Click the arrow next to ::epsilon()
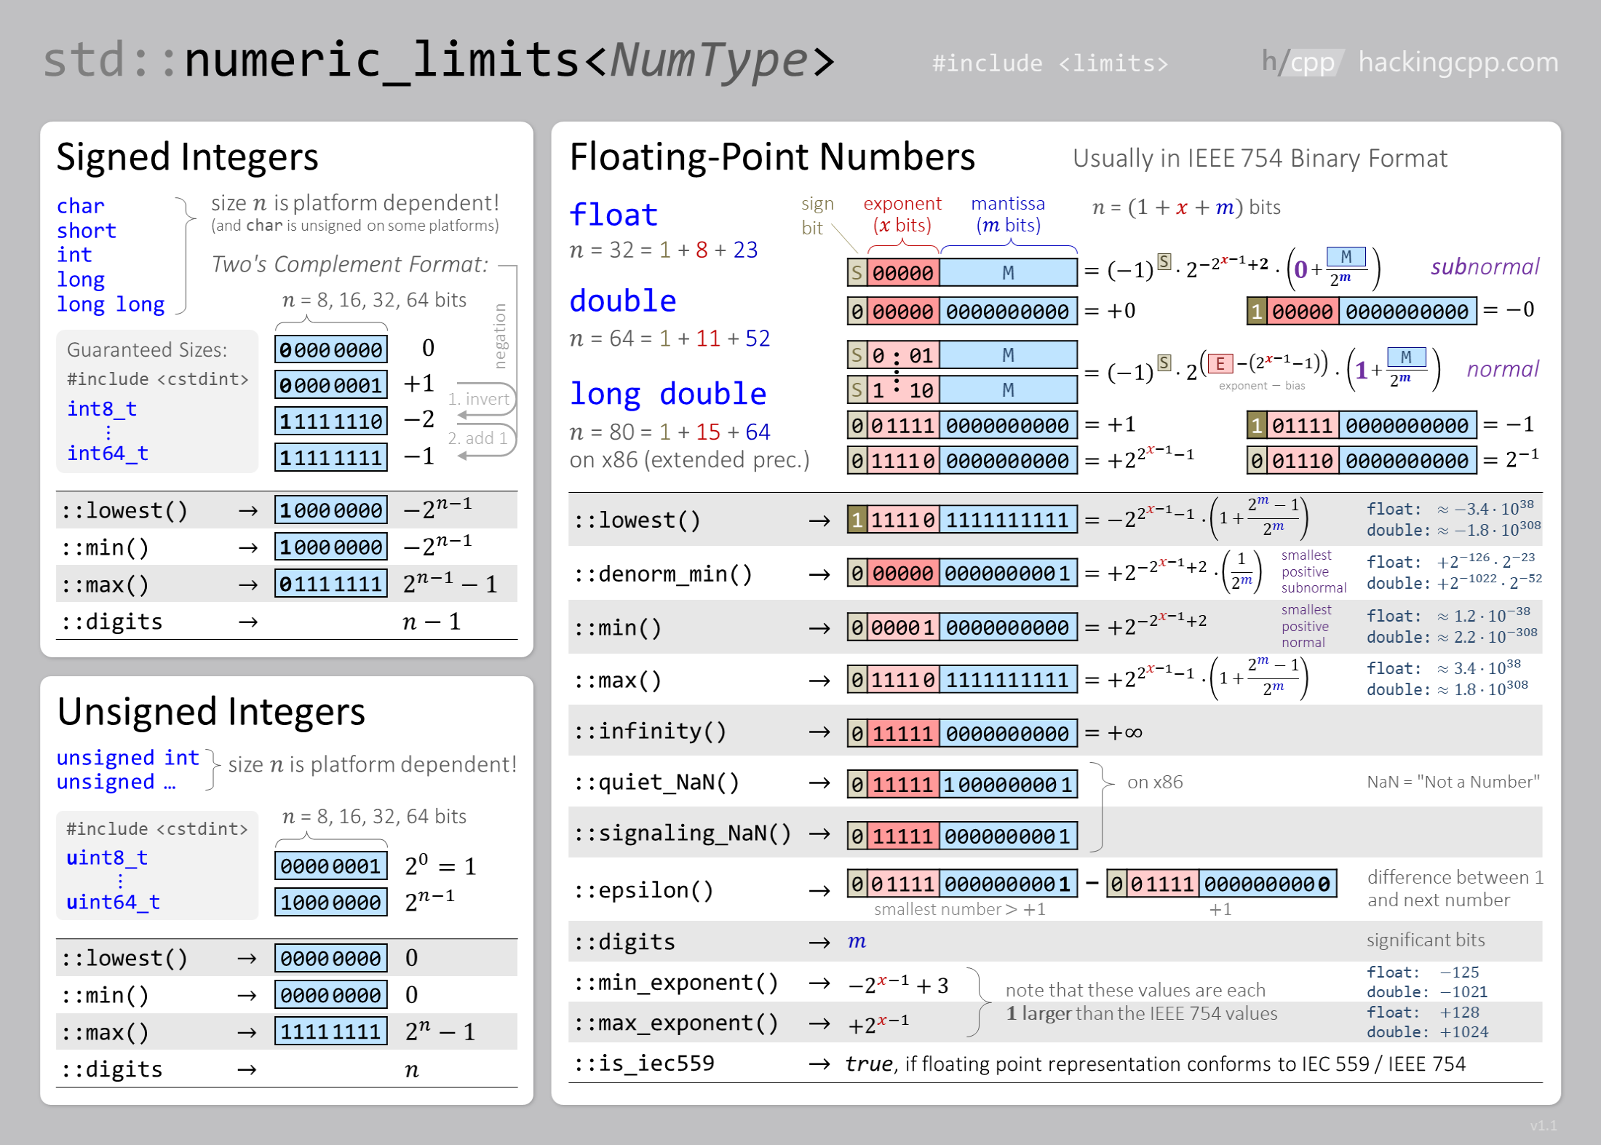 (x=819, y=891)
